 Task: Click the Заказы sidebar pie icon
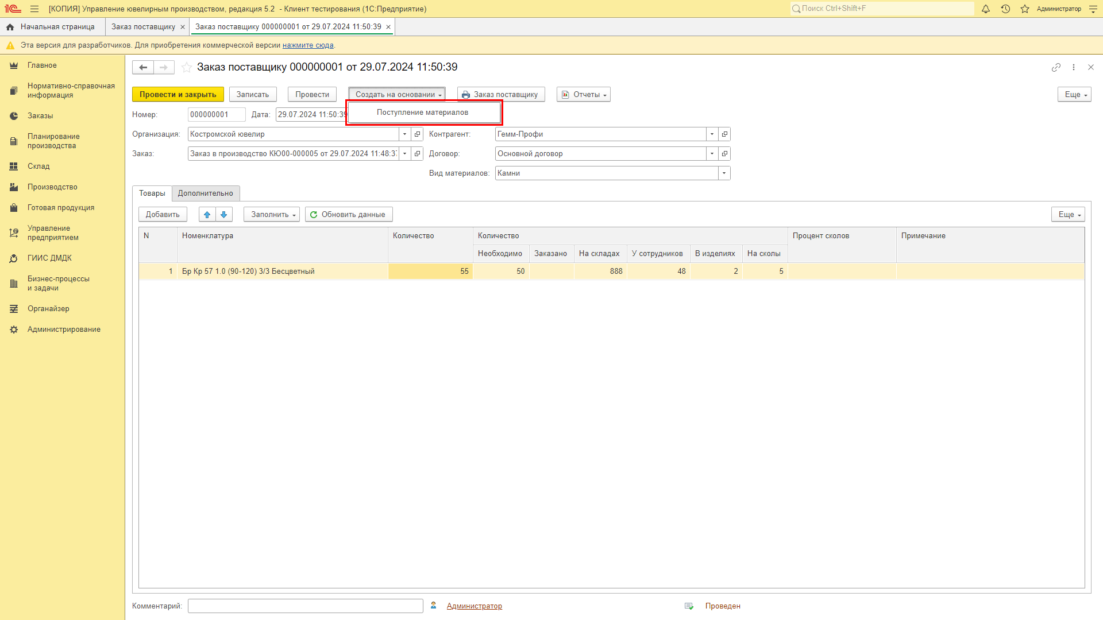pyautogui.click(x=14, y=116)
